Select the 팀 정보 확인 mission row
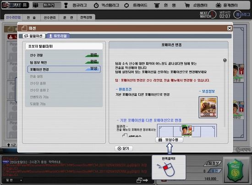The image size is (252, 185). click(64, 62)
